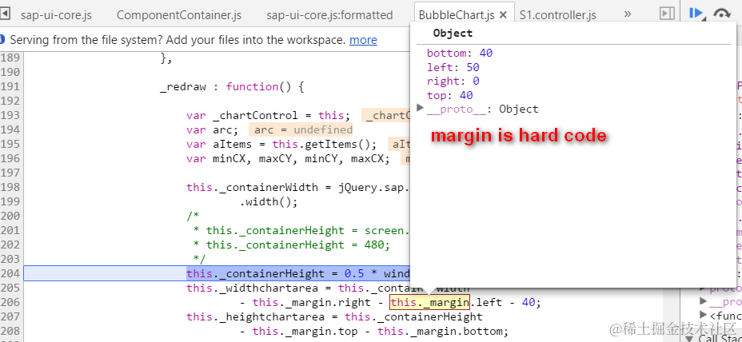The width and height of the screenshot is (742, 342).
Task: Click line number 191 in the gutter
Action: point(10,86)
